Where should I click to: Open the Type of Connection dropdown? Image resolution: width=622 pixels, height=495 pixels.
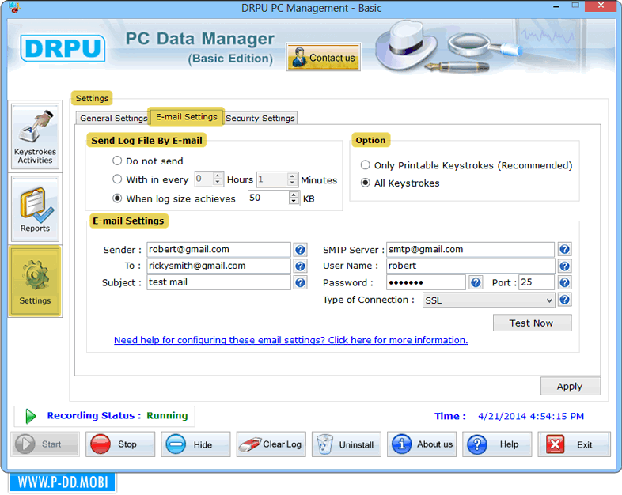click(488, 300)
